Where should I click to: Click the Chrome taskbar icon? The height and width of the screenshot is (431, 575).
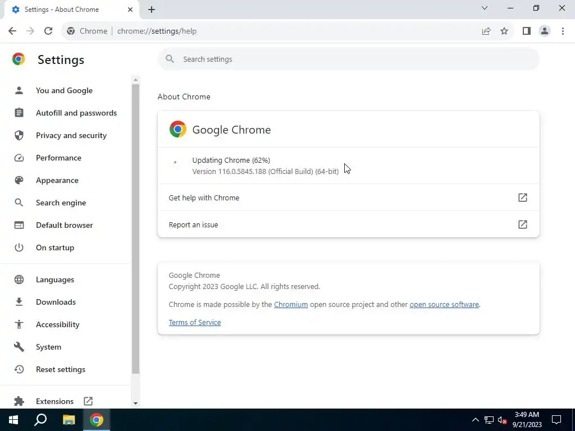97,420
